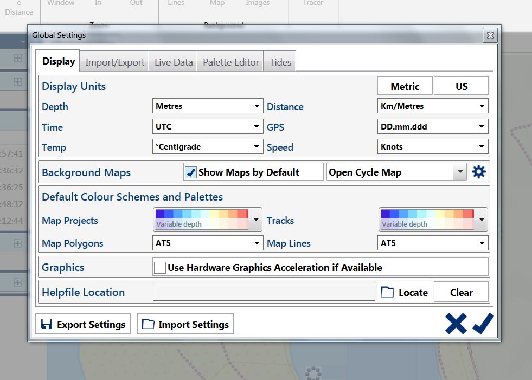Click the floppy disk Export Settings icon

pyautogui.click(x=47, y=325)
